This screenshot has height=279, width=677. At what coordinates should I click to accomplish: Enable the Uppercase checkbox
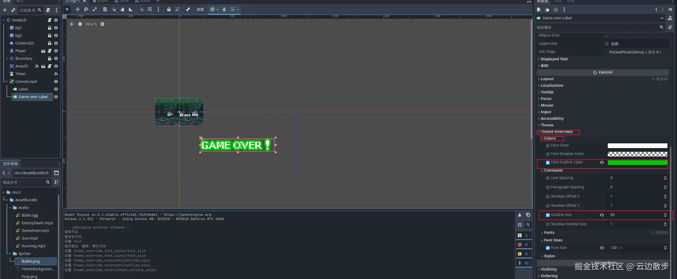pyautogui.click(x=607, y=44)
